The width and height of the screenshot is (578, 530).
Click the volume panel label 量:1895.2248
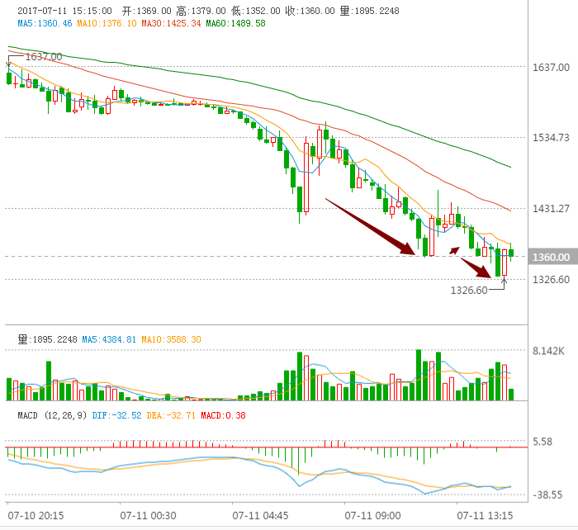pyautogui.click(x=48, y=339)
